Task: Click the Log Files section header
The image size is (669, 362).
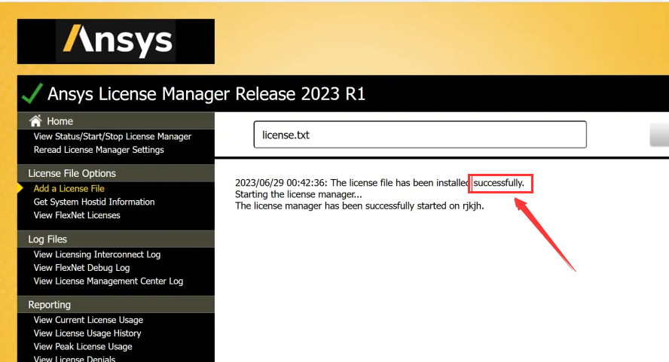Action: click(115, 239)
